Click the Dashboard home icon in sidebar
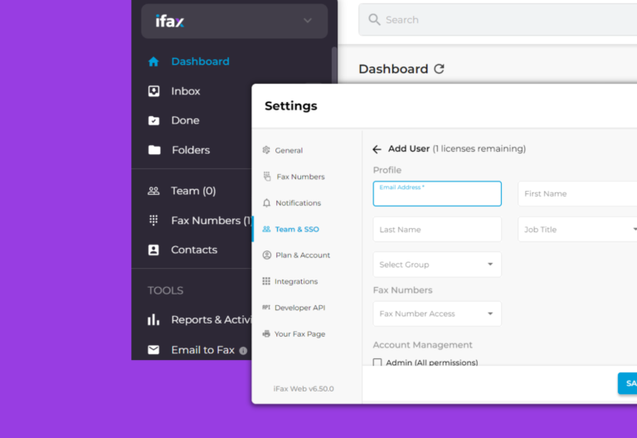The height and width of the screenshot is (438, 637). click(x=153, y=61)
